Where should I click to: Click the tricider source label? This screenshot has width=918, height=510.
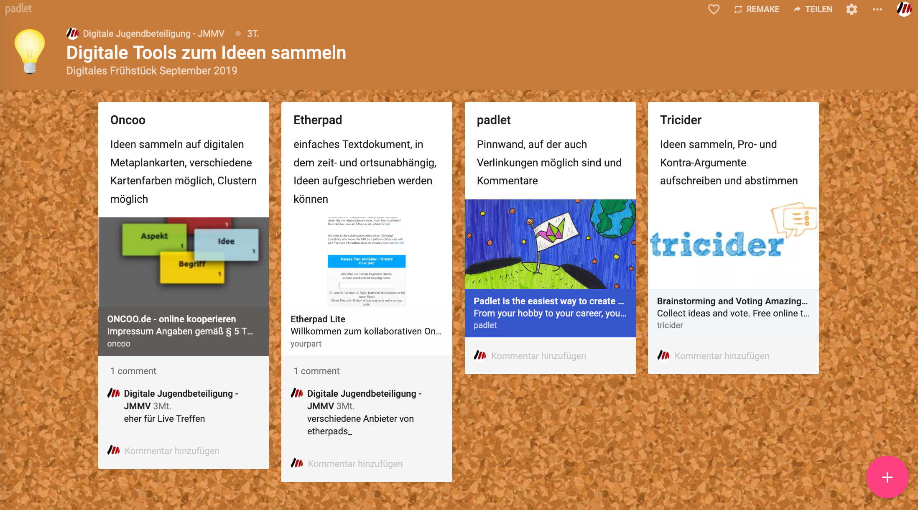coord(670,325)
